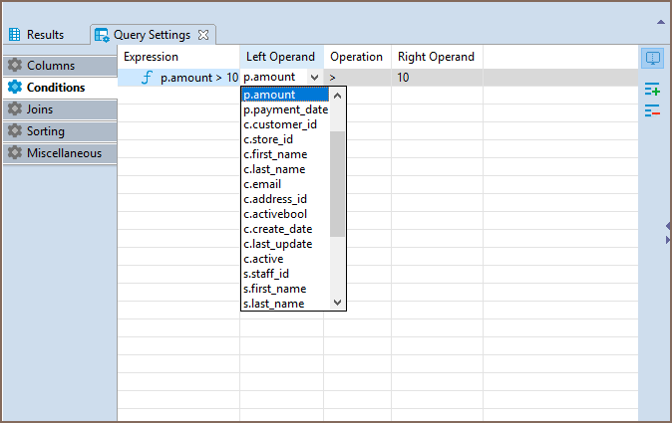Pick s.staff_id from the operand list
The height and width of the screenshot is (423, 672).
pos(267,274)
